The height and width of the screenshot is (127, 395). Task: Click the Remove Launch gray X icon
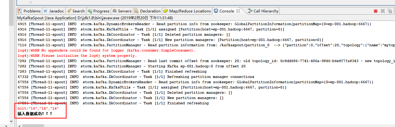click(383, 11)
